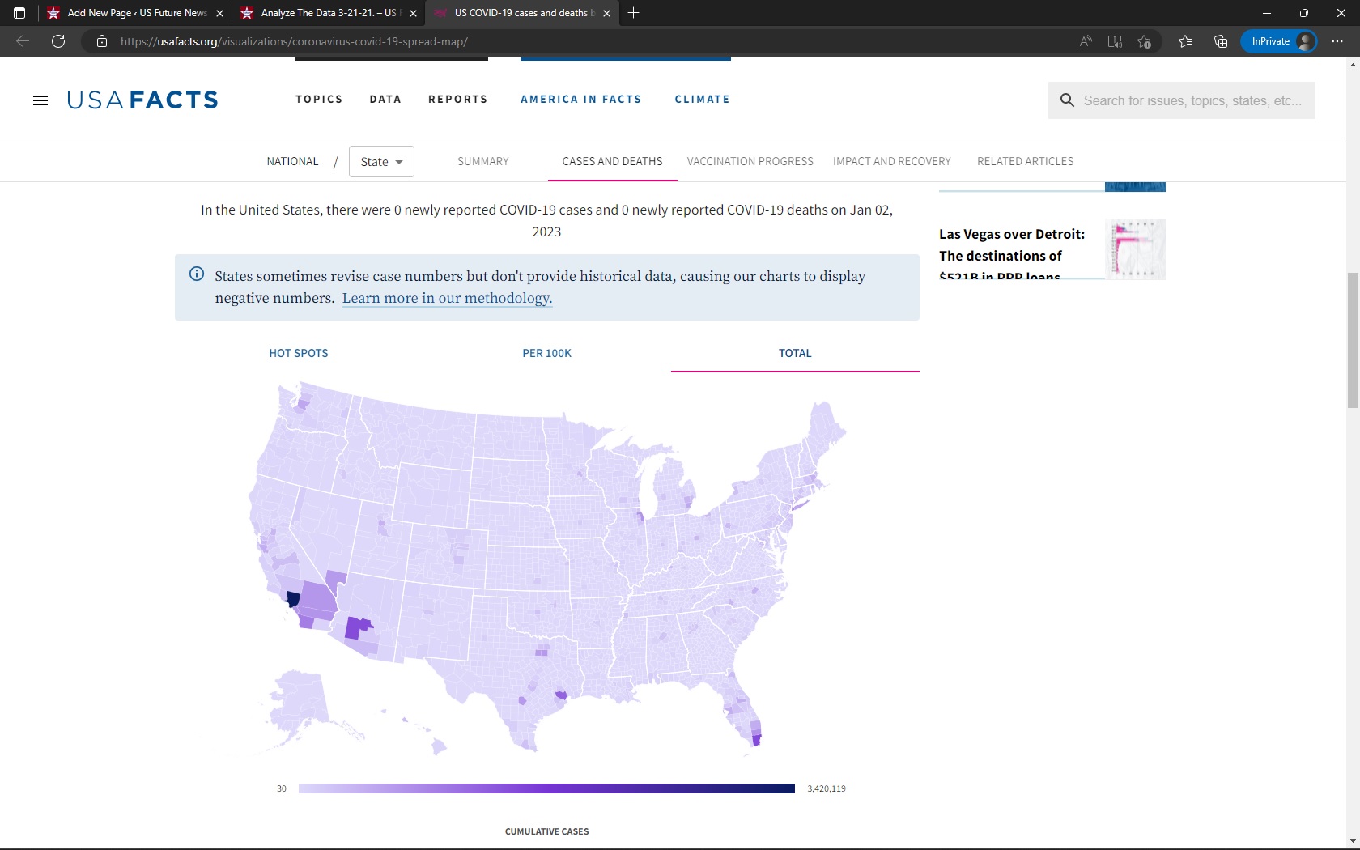Open the Las Vegas over Detroit article
The height and width of the screenshot is (850, 1360).
tap(1011, 245)
